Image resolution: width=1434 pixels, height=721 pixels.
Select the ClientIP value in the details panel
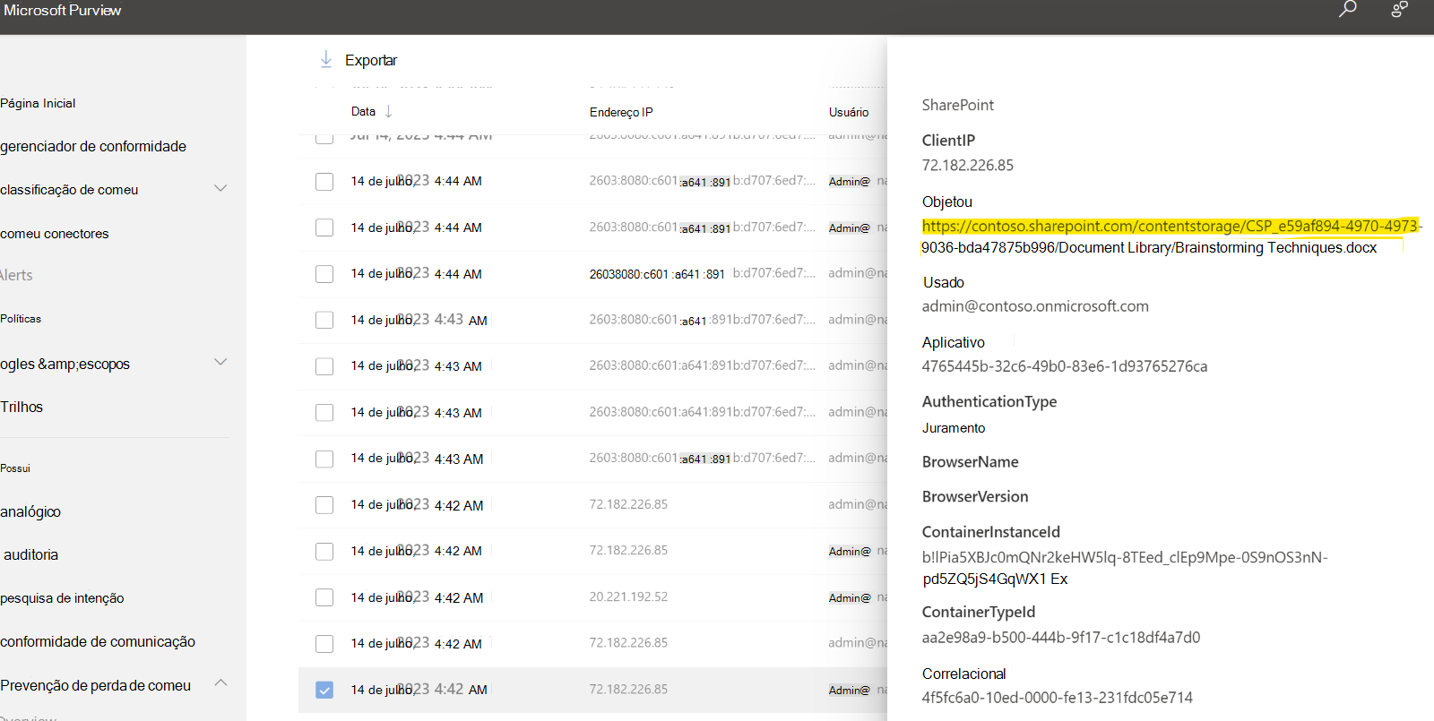[968, 165]
